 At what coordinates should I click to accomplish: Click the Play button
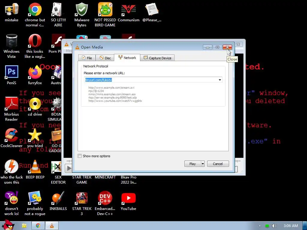click(193, 164)
